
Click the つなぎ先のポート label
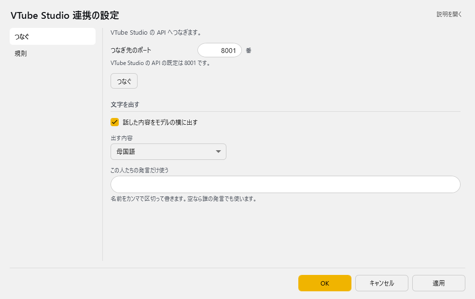coord(131,50)
